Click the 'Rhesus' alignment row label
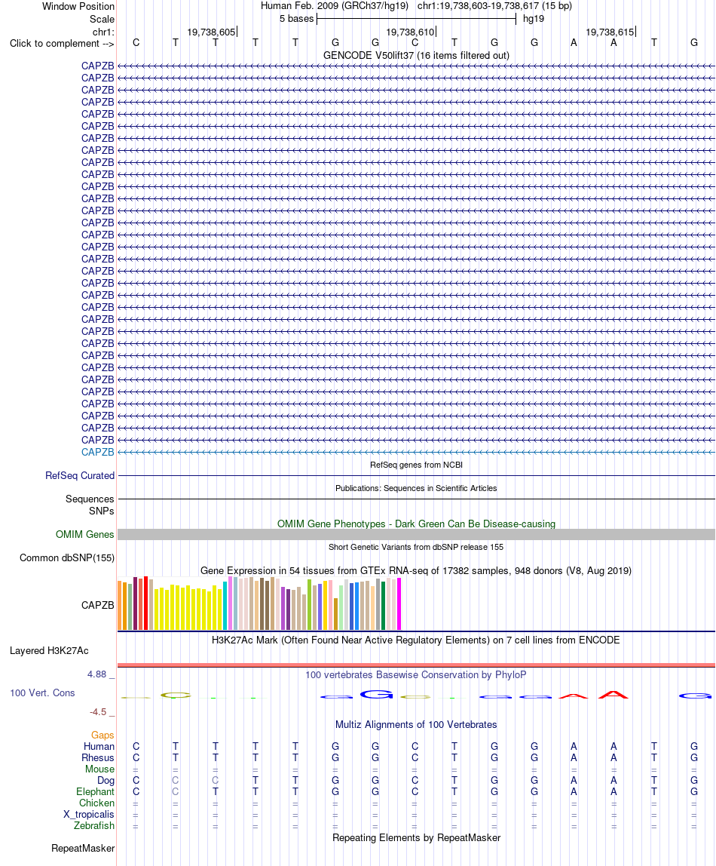Viewport: 716px width, 866px height. (98, 757)
